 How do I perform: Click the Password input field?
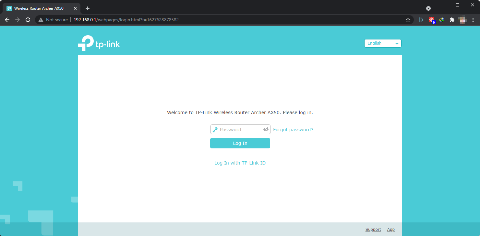240,129
